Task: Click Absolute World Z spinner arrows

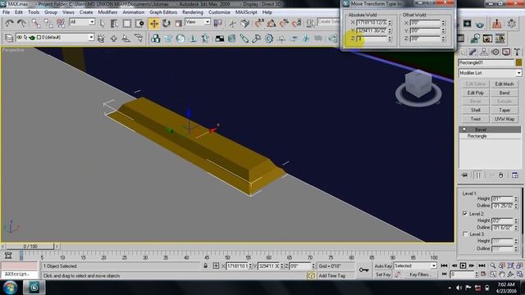Action: (390, 39)
